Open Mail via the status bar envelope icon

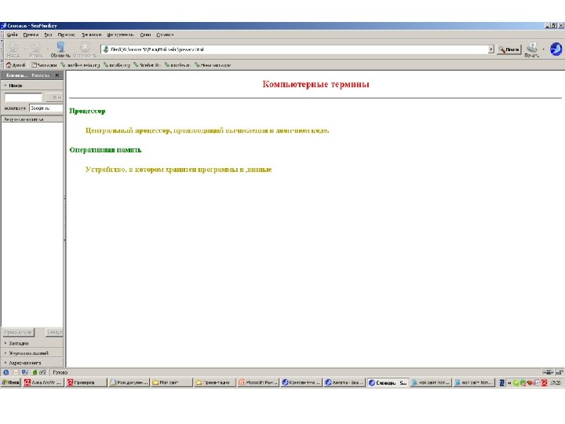coord(16,372)
